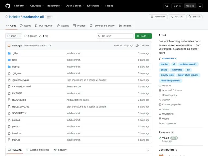This screenshot has width=208, height=156.
Task: Click the Report repository link
Action: coord(167,123)
